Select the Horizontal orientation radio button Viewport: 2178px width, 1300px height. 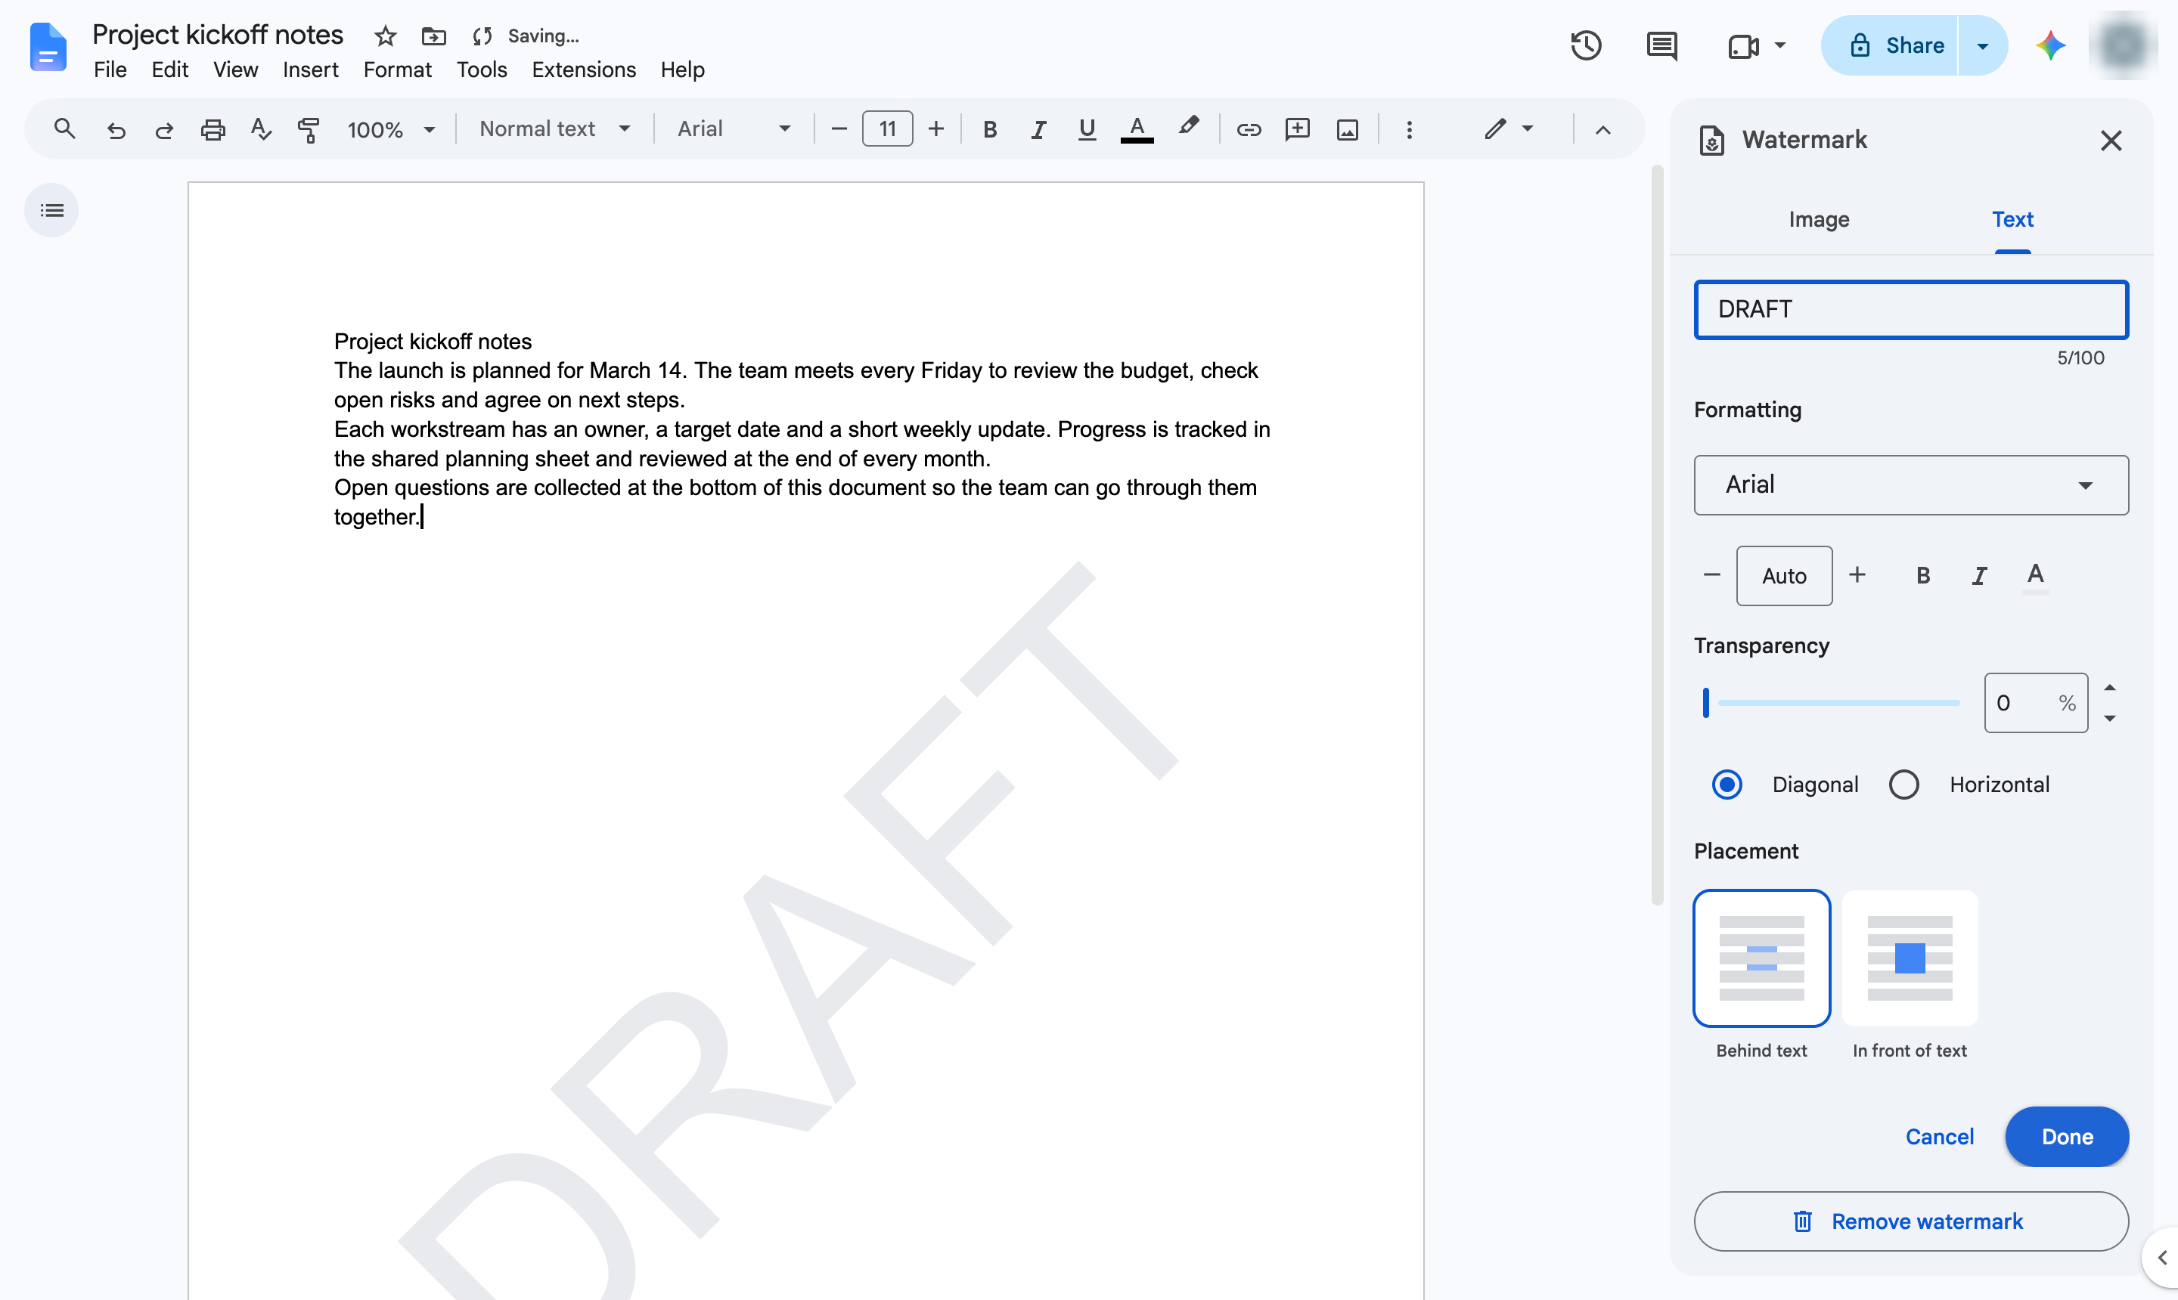pyautogui.click(x=1903, y=784)
